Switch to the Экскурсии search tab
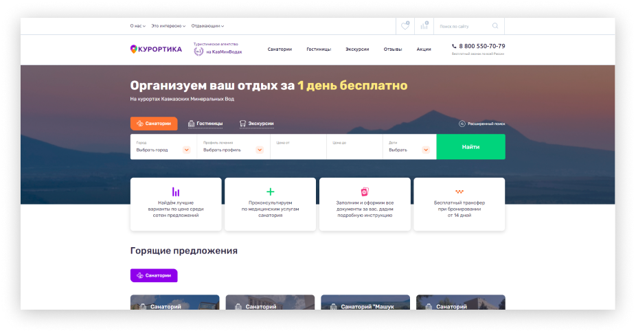The image size is (636, 333). point(256,124)
